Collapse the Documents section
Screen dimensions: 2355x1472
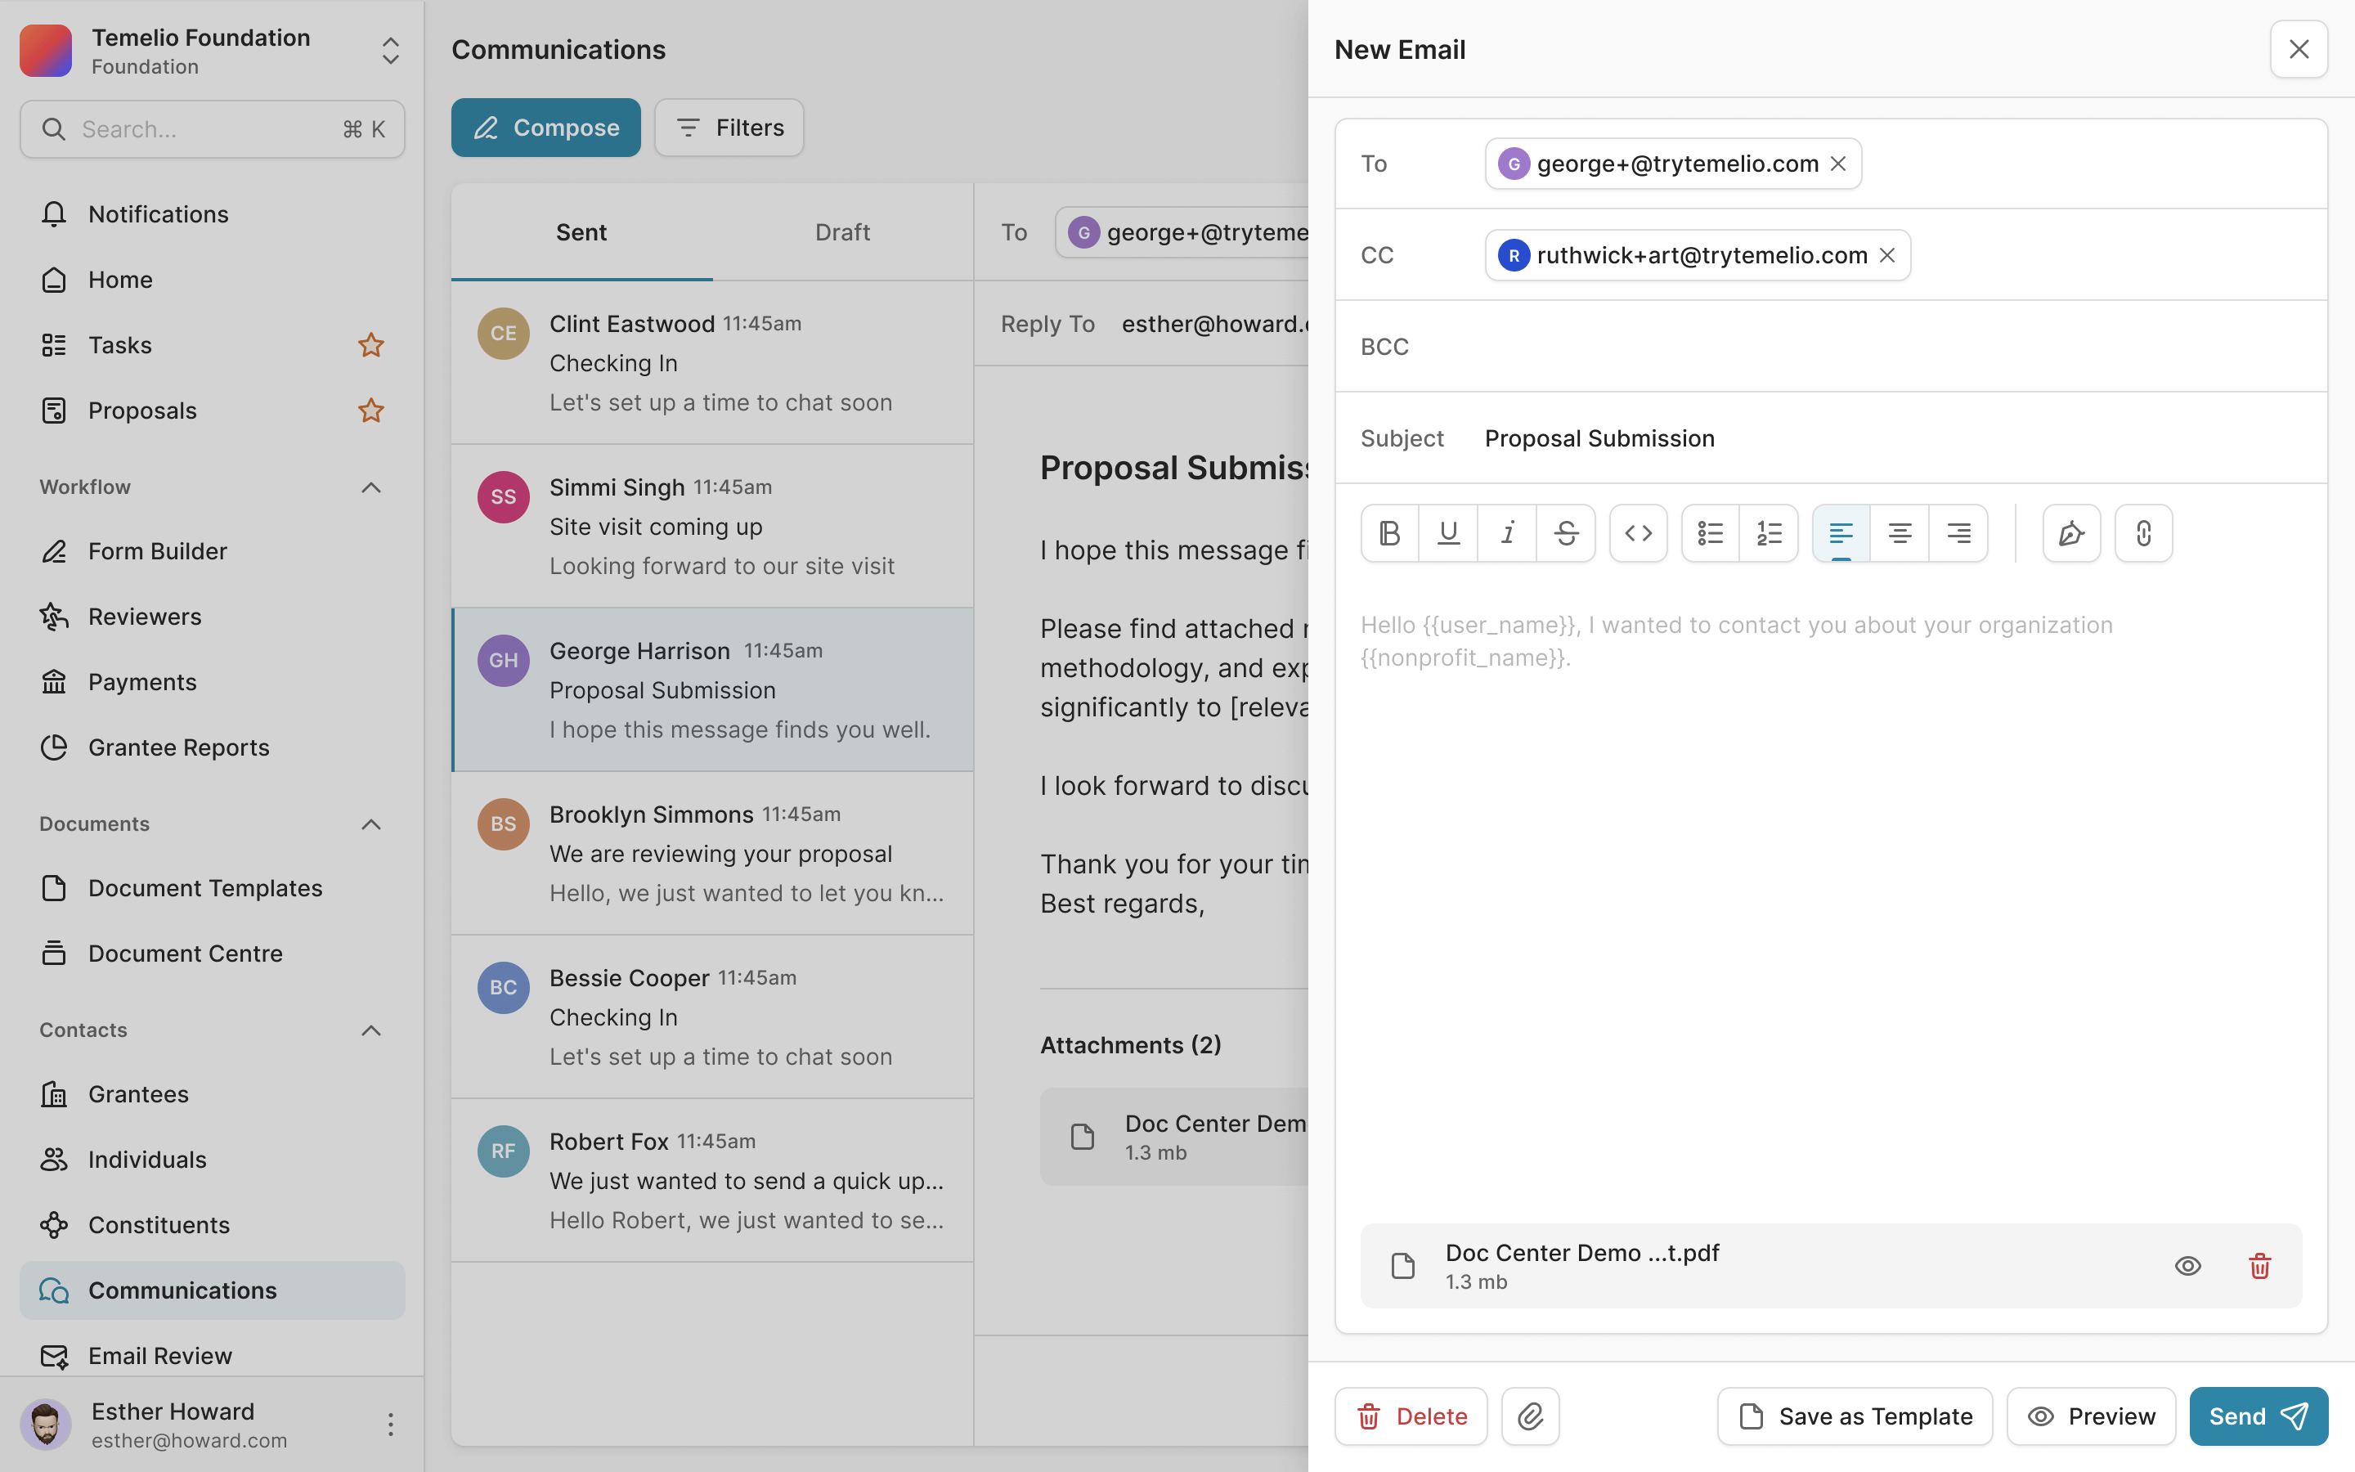point(370,824)
